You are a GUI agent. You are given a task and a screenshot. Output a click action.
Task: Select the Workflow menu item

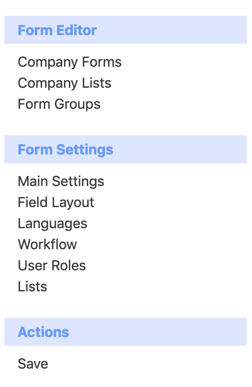[x=47, y=244]
